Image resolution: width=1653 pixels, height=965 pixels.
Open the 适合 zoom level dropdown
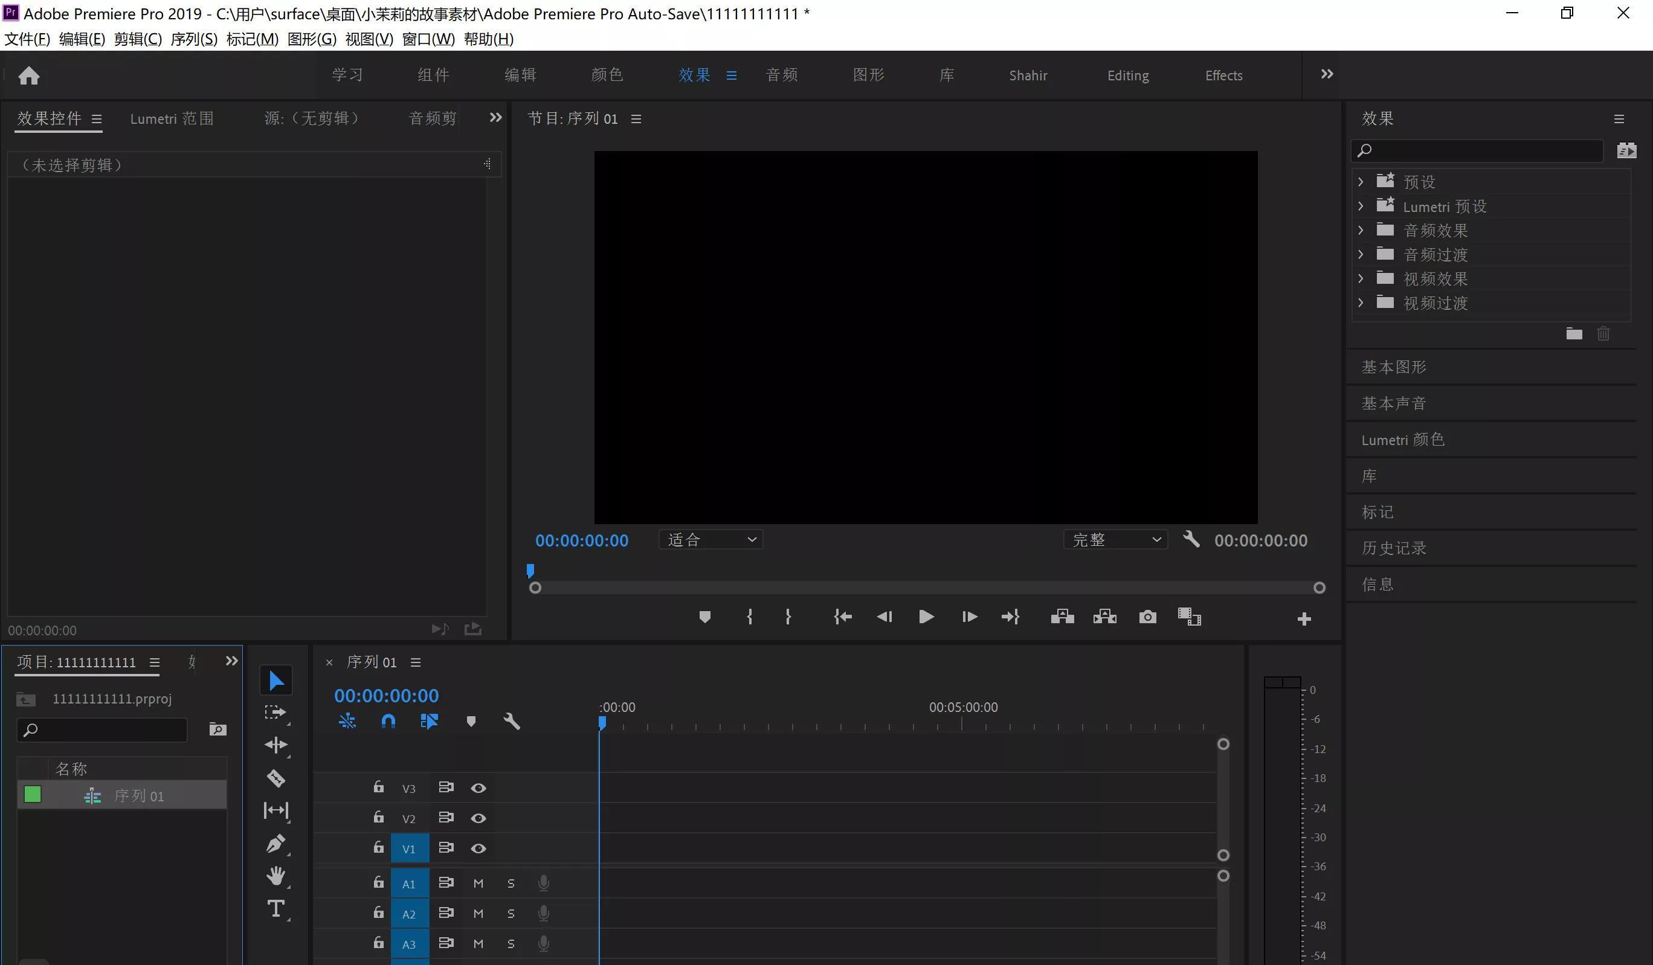[711, 539]
